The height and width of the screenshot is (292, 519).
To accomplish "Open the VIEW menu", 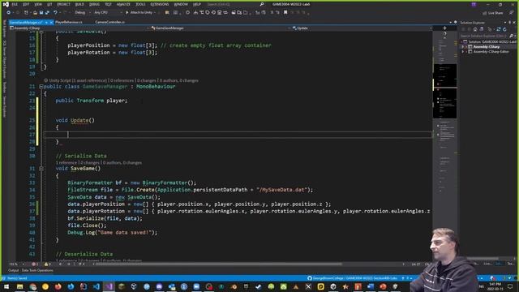I will (38, 4).
